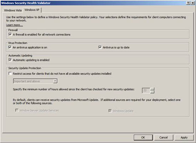Click the Automatic Updating group label

[x=20, y=55]
